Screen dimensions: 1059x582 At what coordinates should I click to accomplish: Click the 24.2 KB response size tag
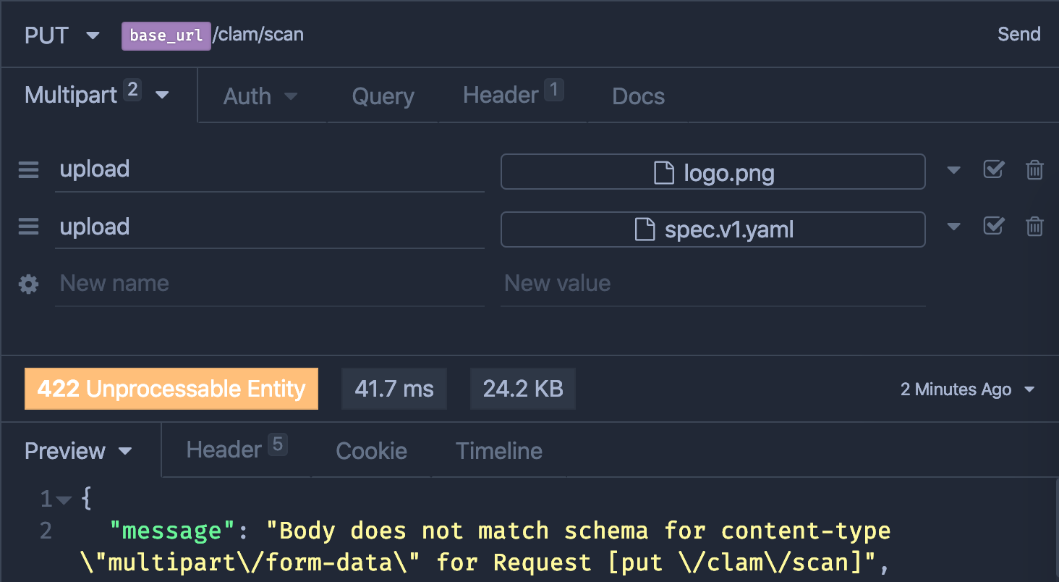tap(523, 389)
